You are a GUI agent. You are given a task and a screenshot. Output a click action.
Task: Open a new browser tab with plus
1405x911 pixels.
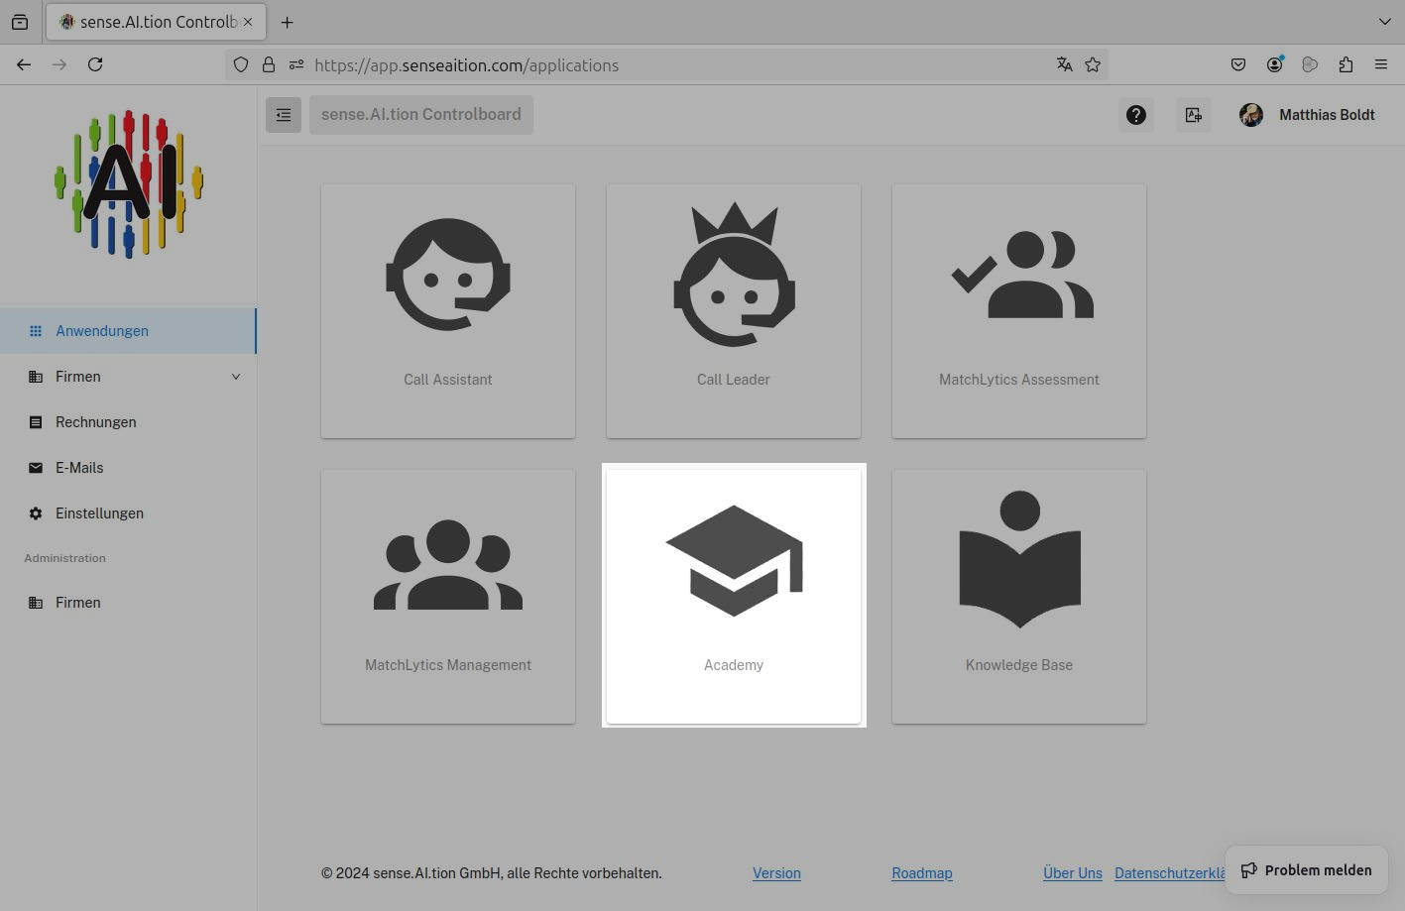(288, 22)
